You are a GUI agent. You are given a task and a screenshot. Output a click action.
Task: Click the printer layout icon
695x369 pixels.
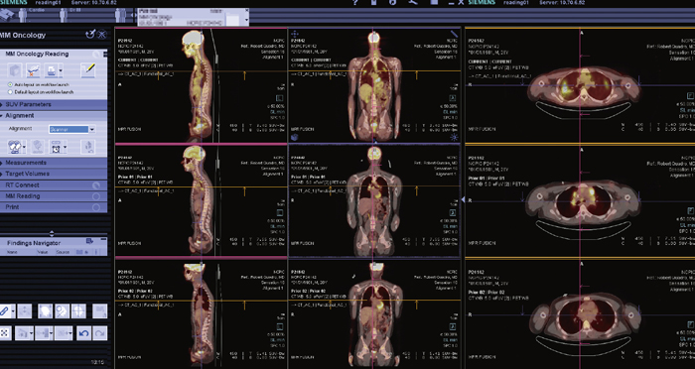coord(51,70)
